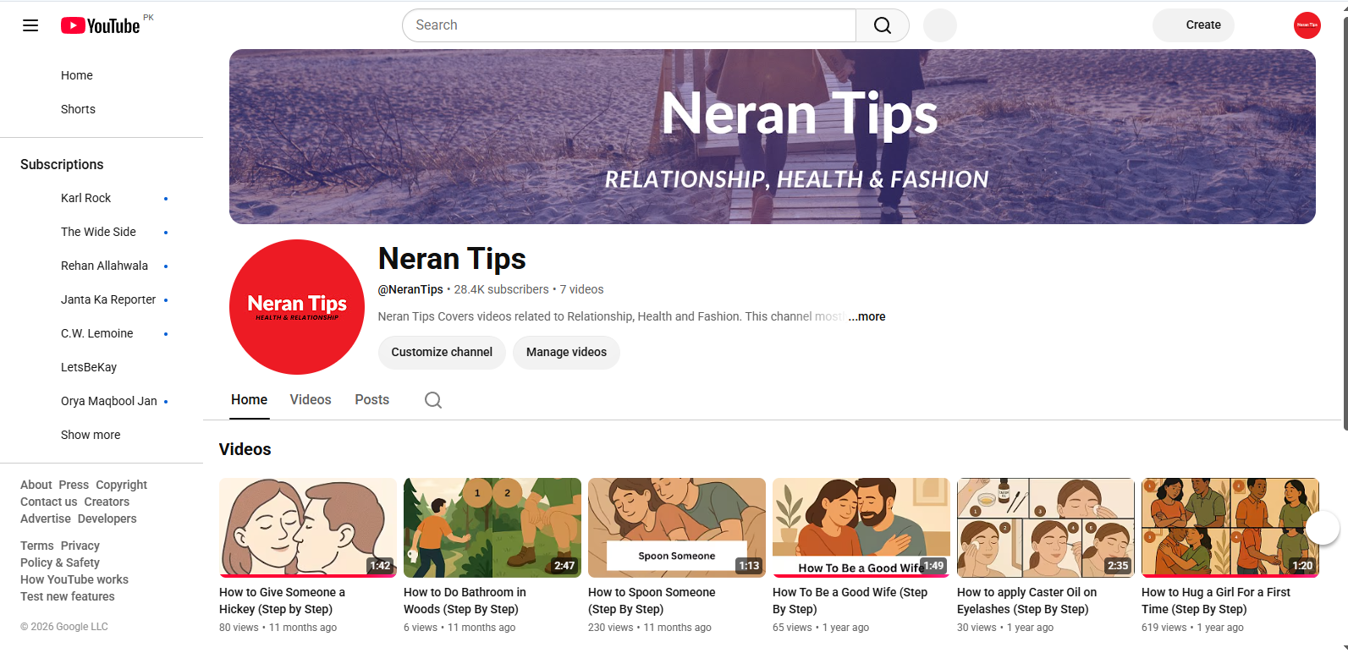The image size is (1348, 653).
Task: Open the Creators footer link
Action: (107, 502)
